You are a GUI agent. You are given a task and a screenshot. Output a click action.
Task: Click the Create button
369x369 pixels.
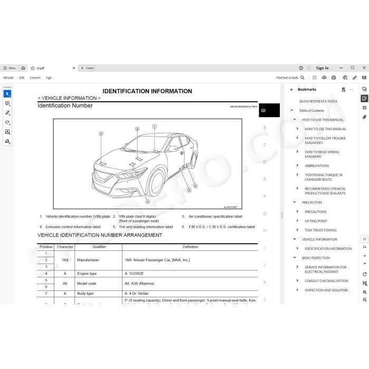point(87,68)
